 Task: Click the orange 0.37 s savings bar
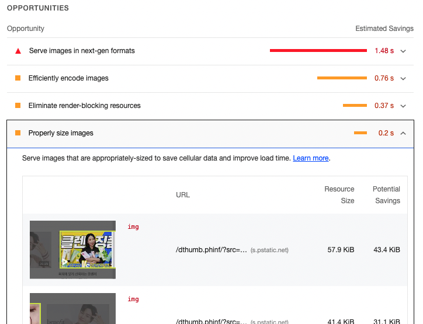pos(355,106)
